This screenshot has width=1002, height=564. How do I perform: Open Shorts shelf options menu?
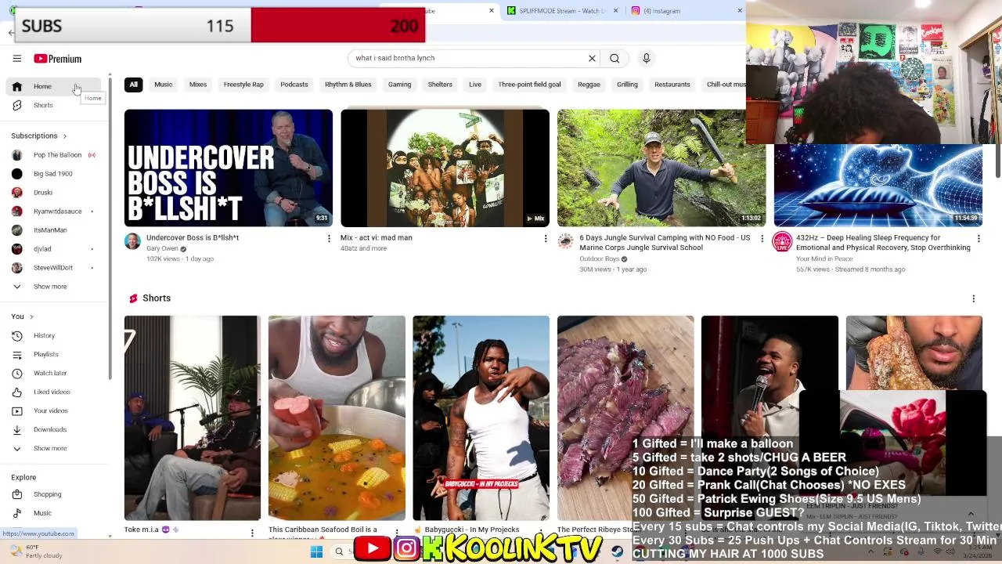pyautogui.click(x=973, y=298)
